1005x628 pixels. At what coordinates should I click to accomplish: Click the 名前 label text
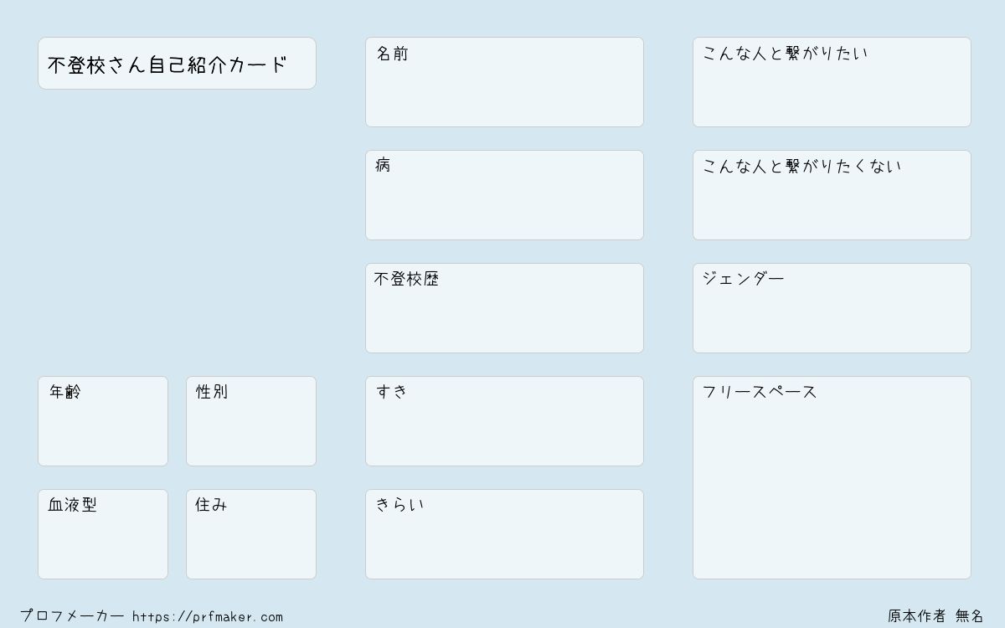(x=392, y=54)
